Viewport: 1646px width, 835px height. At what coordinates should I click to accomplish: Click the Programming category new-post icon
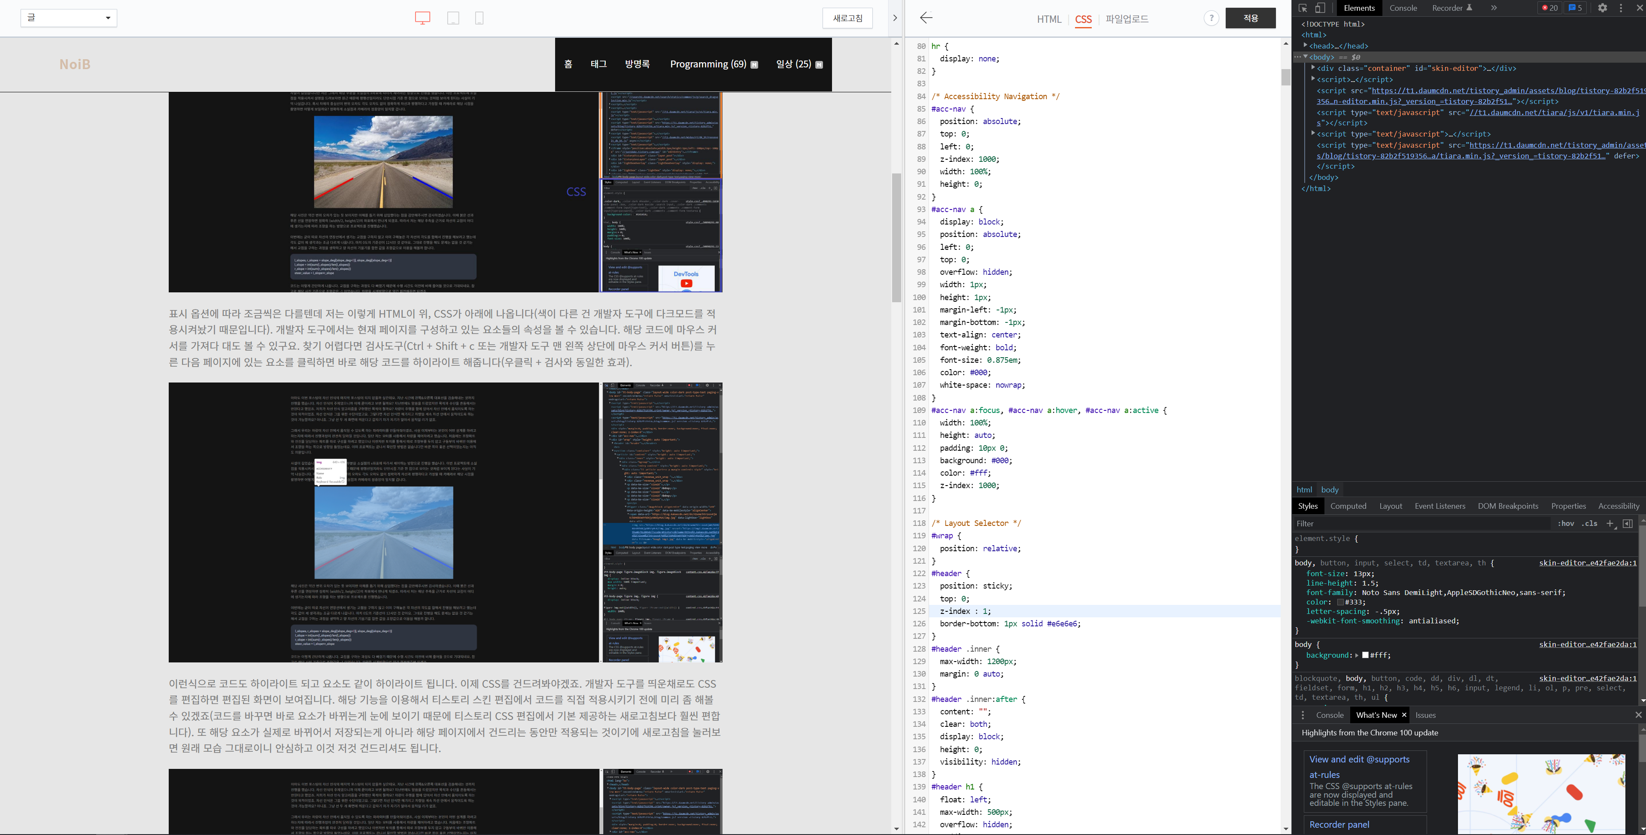(754, 64)
